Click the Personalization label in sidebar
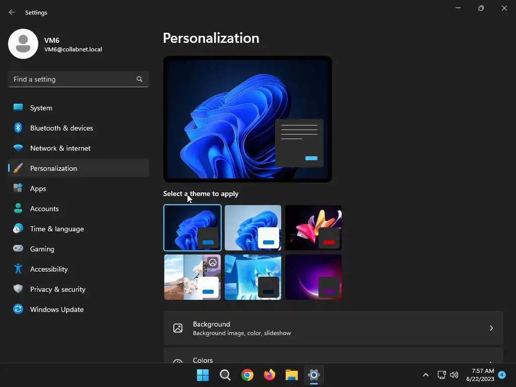516x387 pixels. [53, 168]
